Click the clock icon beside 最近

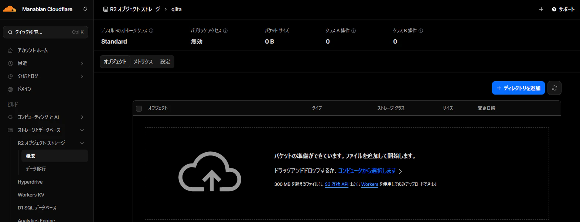point(10,64)
